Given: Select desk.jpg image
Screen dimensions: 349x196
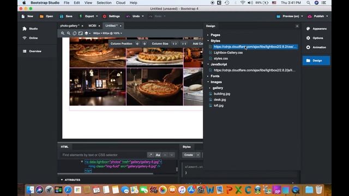Looking at the screenshot, I should point(220,100).
